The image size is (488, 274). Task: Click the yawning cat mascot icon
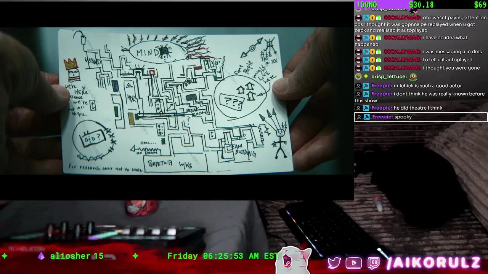[294, 260]
